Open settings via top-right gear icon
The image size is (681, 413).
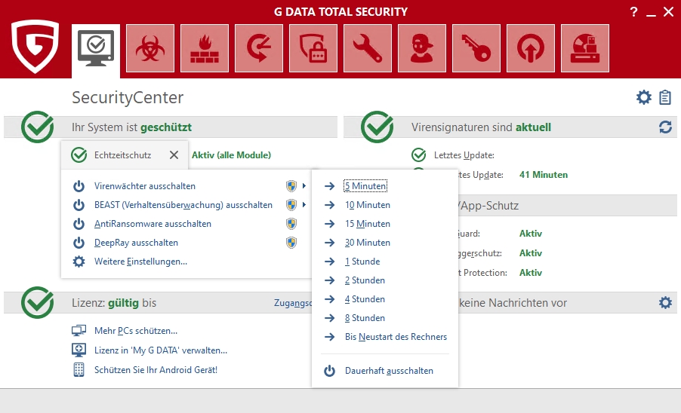[x=644, y=97]
